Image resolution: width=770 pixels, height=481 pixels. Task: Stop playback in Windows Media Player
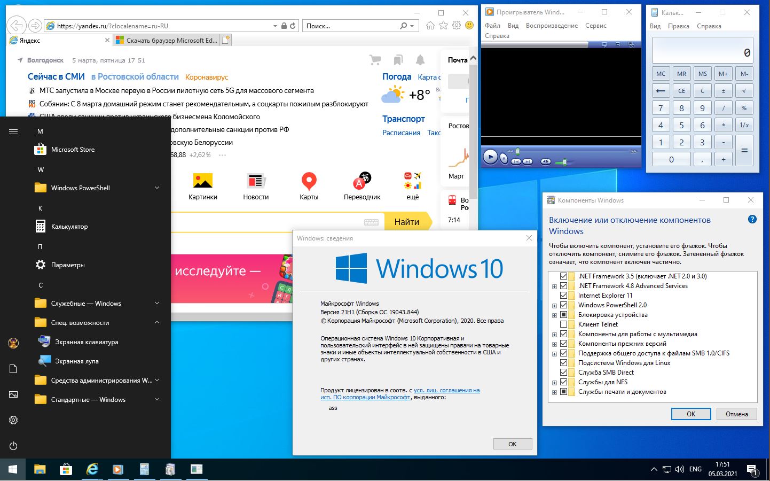point(504,158)
